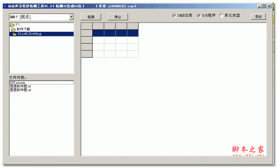Toggle the EXE程序 checkbox
277x168 pixels.
tap(199, 16)
